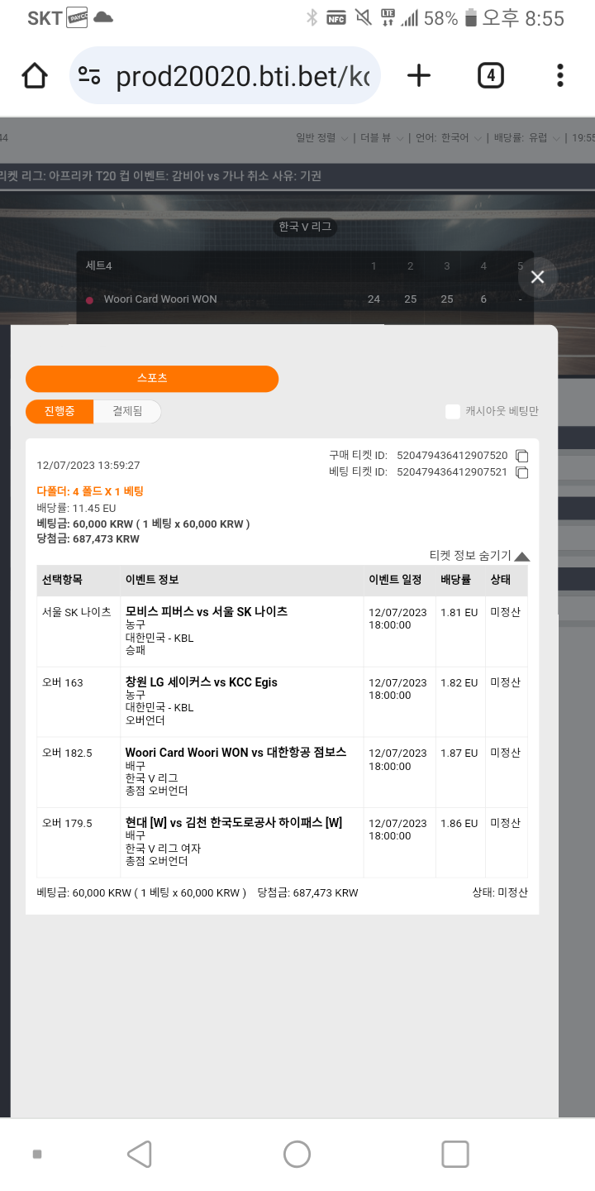The width and height of the screenshot is (595, 1191).
Task: Enable 캐시아웃 베팅만 checkbox
Action: pos(452,411)
